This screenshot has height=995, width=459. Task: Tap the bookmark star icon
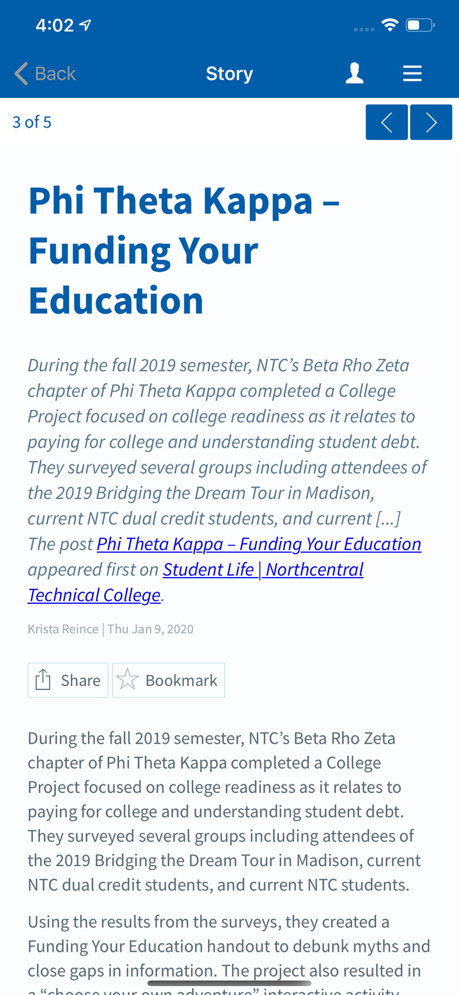click(128, 680)
